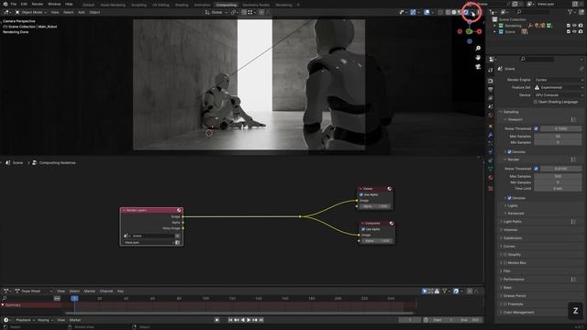
Task: Click the Composite node header
Action: pyautogui.click(x=377, y=224)
